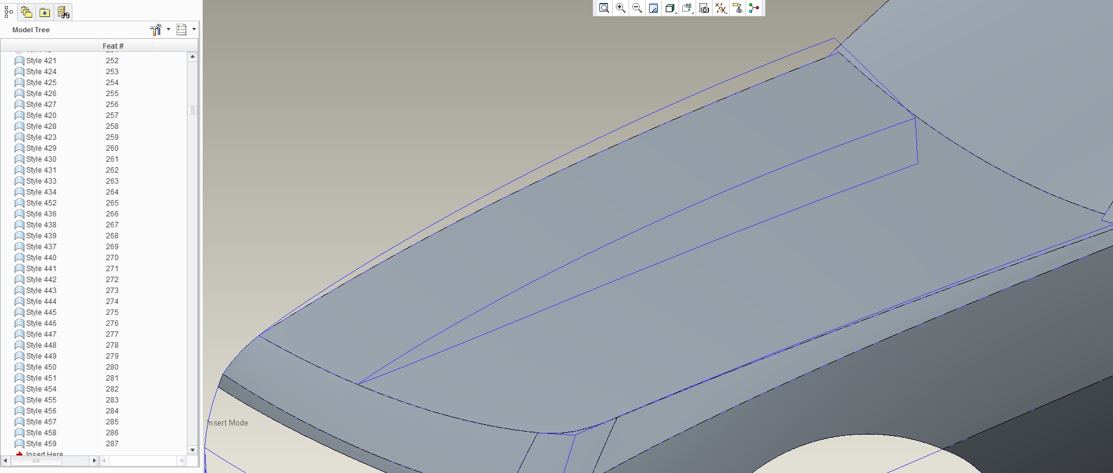The width and height of the screenshot is (1113, 473).
Task: Click the icon beside Style 439
Action: [x=19, y=236]
